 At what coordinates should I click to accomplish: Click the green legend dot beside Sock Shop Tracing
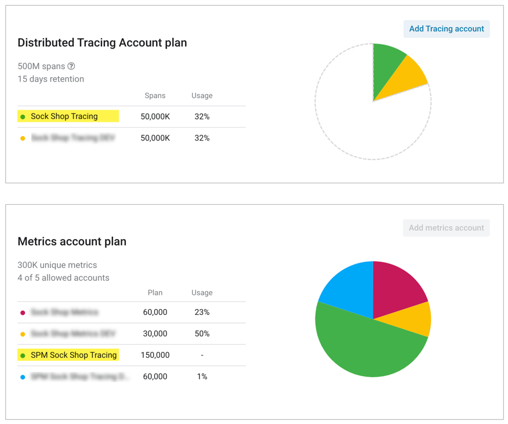pyautogui.click(x=23, y=116)
